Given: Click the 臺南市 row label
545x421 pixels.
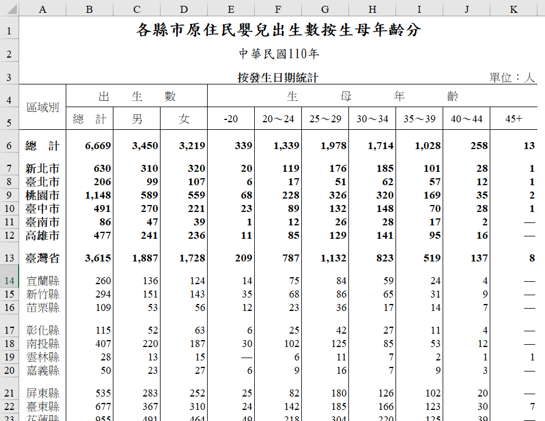Looking at the screenshot, I should (x=42, y=222).
